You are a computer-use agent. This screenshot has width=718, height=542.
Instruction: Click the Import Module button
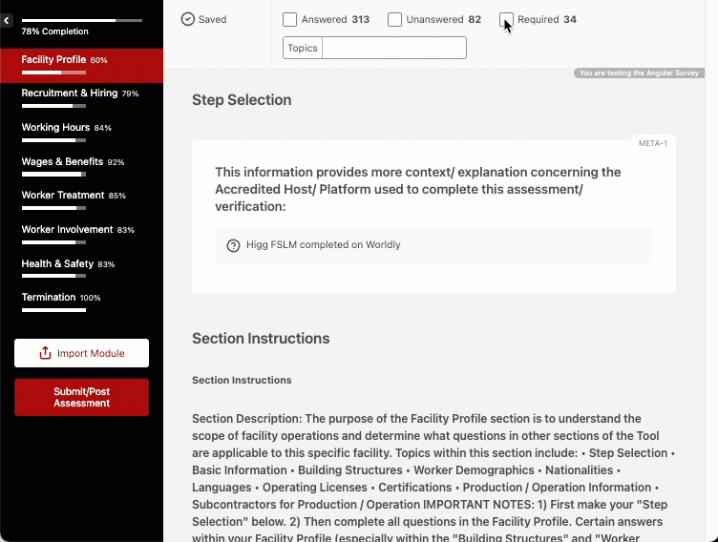pyautogui.click(x=81, y=353)
